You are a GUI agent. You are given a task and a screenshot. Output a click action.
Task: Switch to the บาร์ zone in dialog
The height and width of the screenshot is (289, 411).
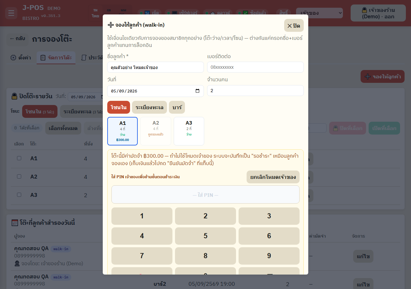coord(177,107)
